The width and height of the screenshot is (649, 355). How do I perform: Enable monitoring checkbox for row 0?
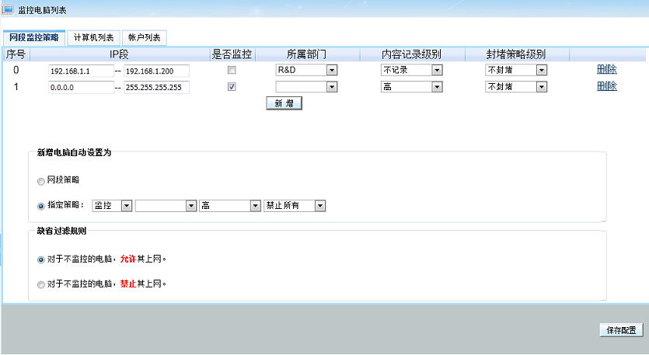(232, 70)
